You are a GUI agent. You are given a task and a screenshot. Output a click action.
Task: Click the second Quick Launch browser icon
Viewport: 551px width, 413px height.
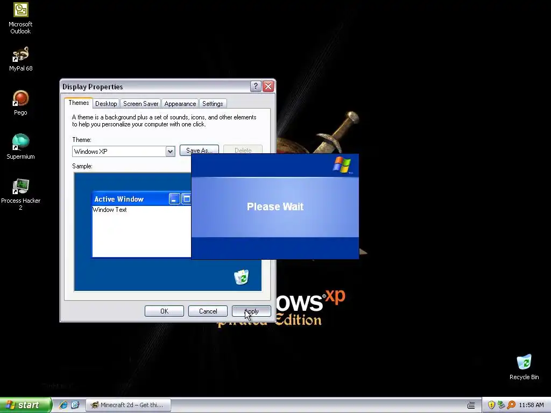click(75, 405)
